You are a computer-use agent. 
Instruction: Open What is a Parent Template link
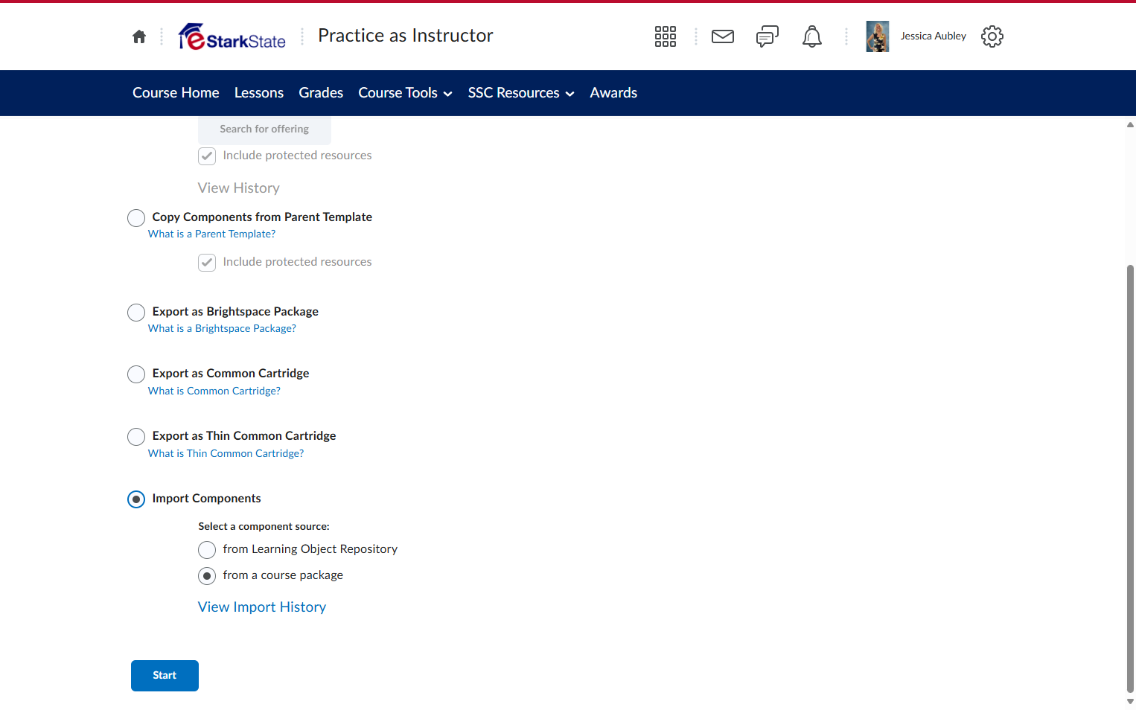tap(211, 234)
